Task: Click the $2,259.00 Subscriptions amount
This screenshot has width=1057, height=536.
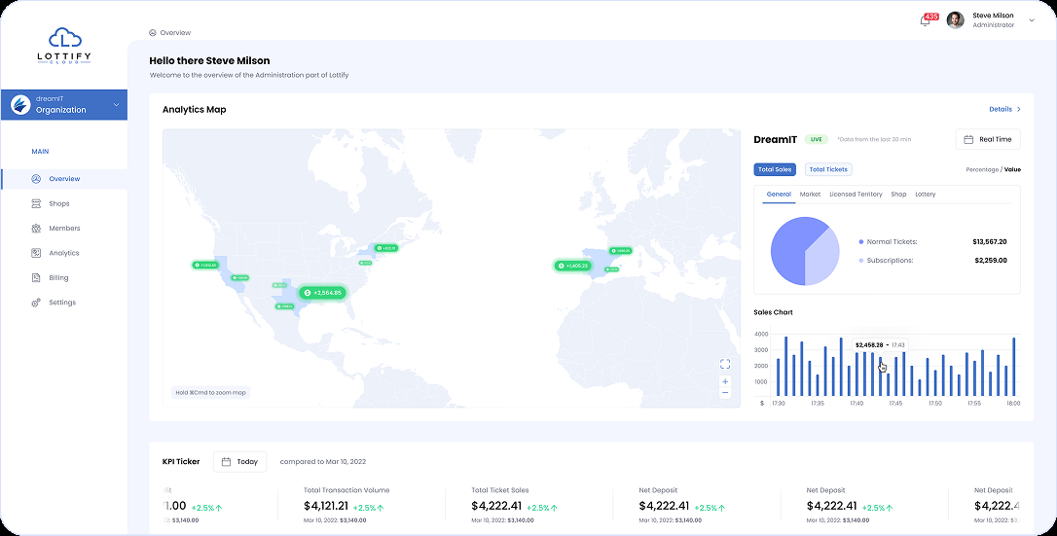Action: point(991,260)
